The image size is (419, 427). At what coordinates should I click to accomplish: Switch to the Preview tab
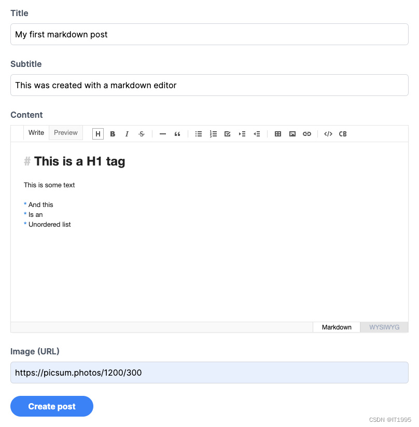pyautogui.click(x=65, y=133)
